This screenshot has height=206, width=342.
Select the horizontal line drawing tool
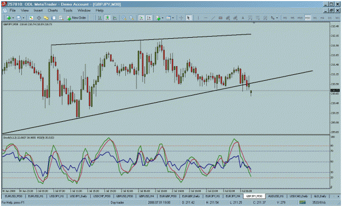(x=205, y=18)
